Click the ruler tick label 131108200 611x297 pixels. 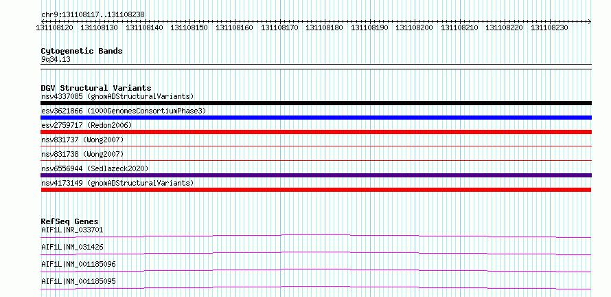[x=414, y=27]
